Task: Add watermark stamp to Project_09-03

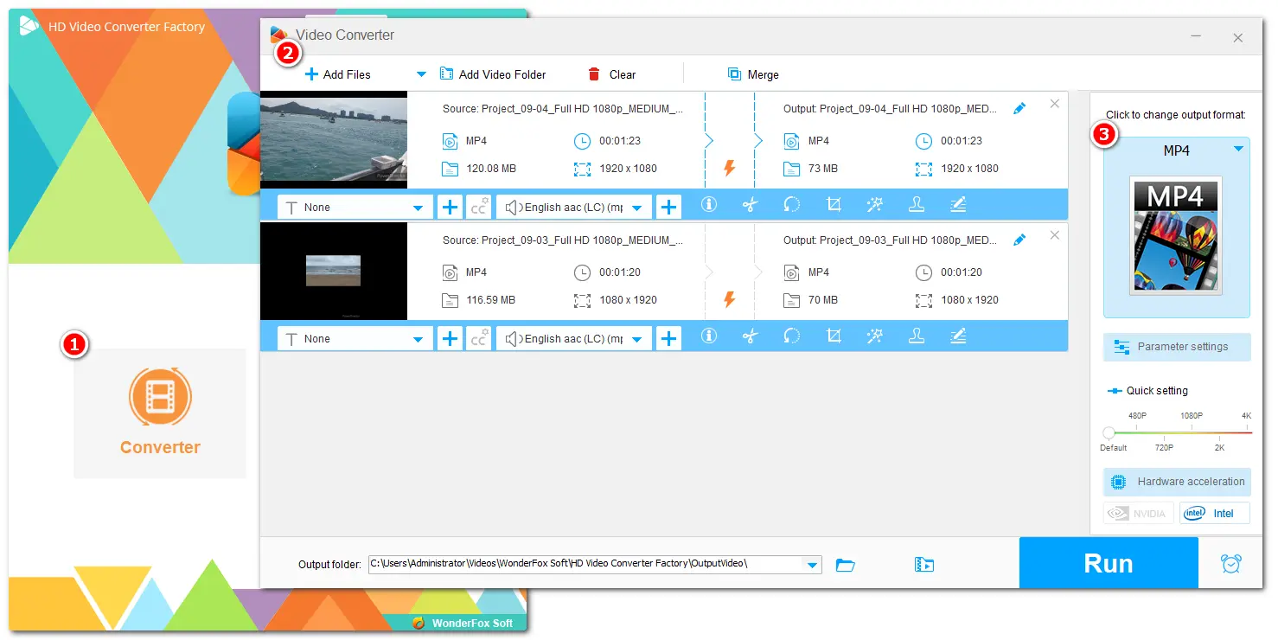Action: [x=916, y=336]
